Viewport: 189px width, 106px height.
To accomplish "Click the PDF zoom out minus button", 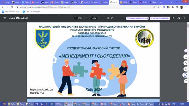I will (x=88, y=18).
